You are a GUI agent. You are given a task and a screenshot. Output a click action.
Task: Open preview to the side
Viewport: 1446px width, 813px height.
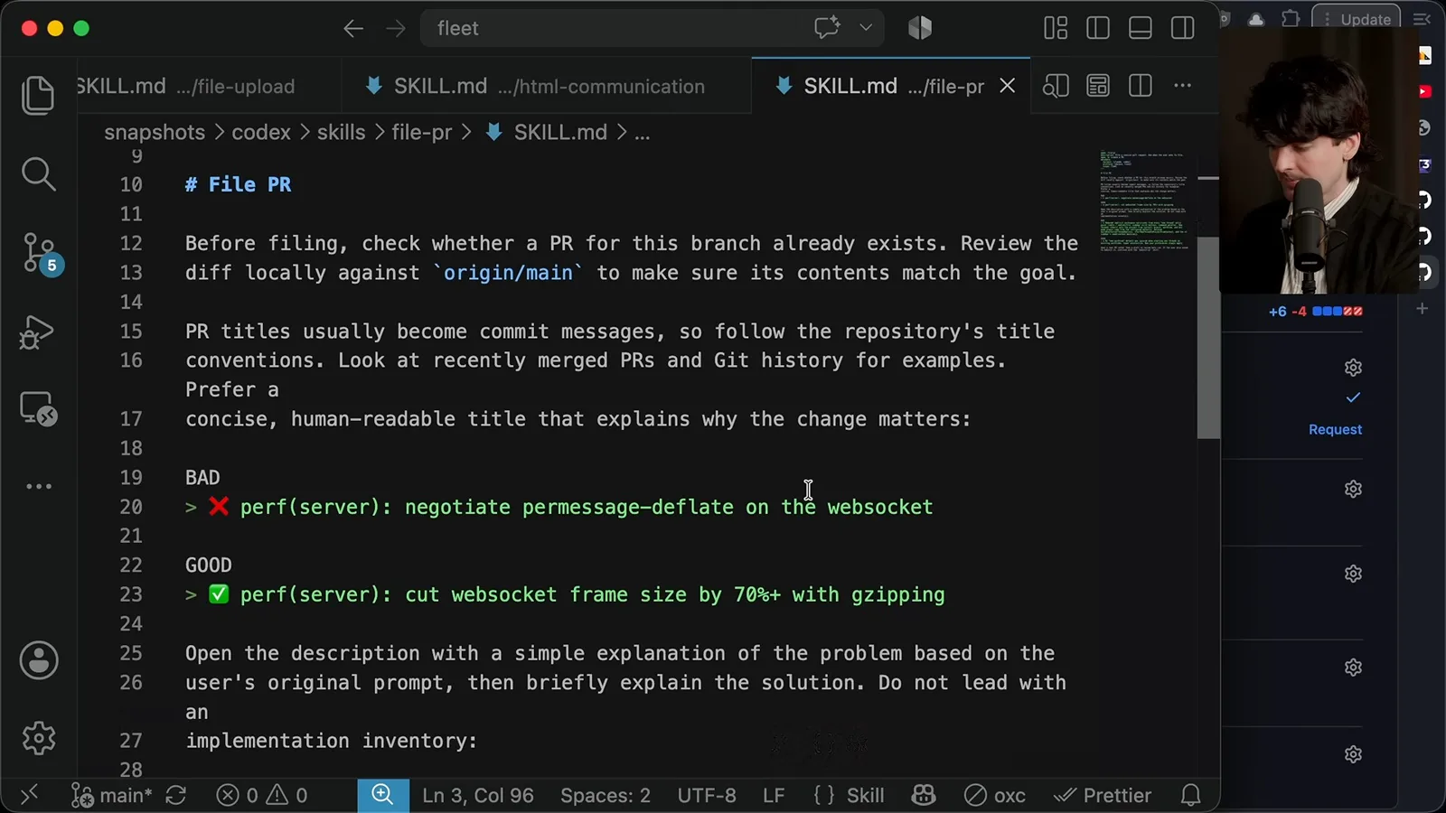point(1056,86)
